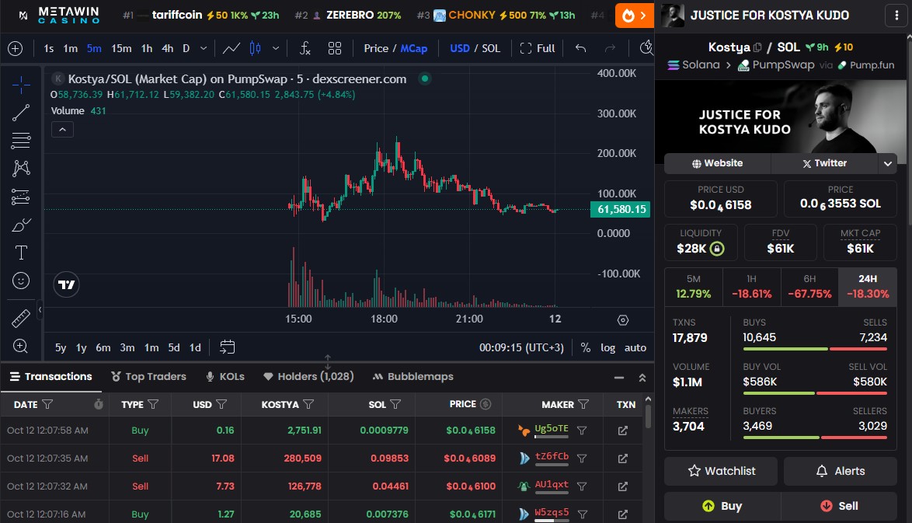Open the Bubblemaps tab
The width and height of the screenshot is (912, 523).
point(413,376)
